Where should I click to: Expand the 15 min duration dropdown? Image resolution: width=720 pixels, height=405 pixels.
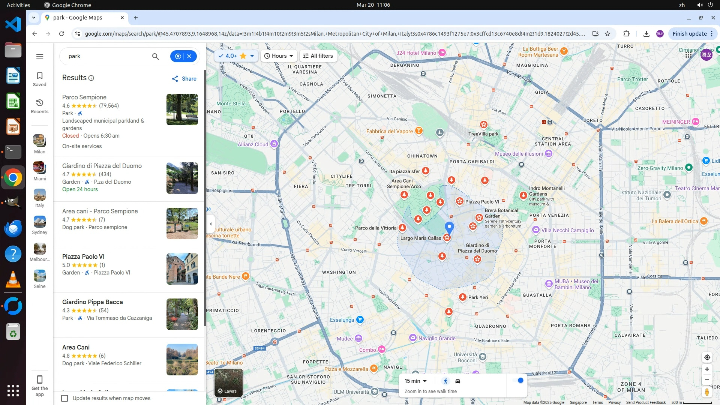[415, 381]
